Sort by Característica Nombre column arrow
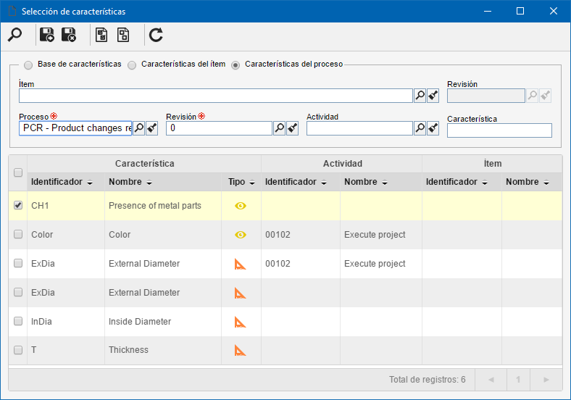The height and width of the screenshot is (400, 571). (x=149, y=183)
